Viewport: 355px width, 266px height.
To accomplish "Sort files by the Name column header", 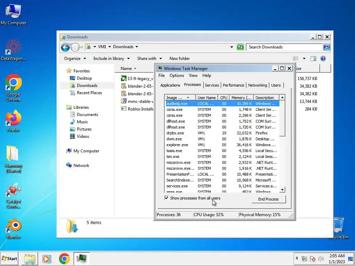I will (134, 68).
